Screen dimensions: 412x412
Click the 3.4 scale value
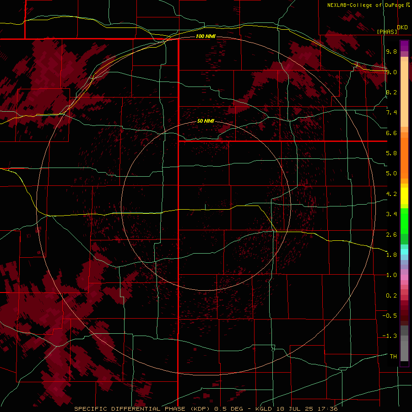pos(391,214)
